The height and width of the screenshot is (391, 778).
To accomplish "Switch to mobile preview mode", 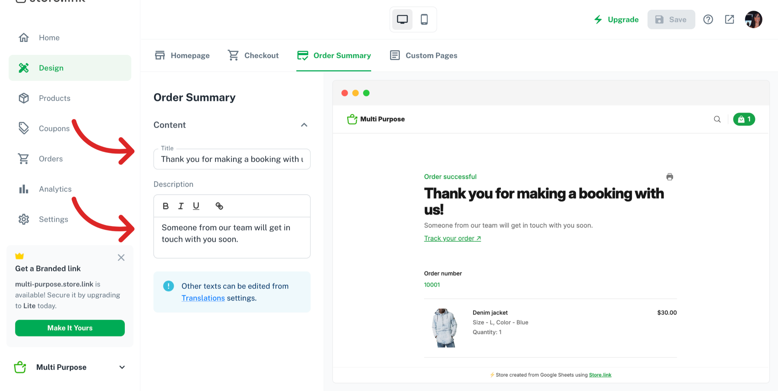I will pos(424,19).
